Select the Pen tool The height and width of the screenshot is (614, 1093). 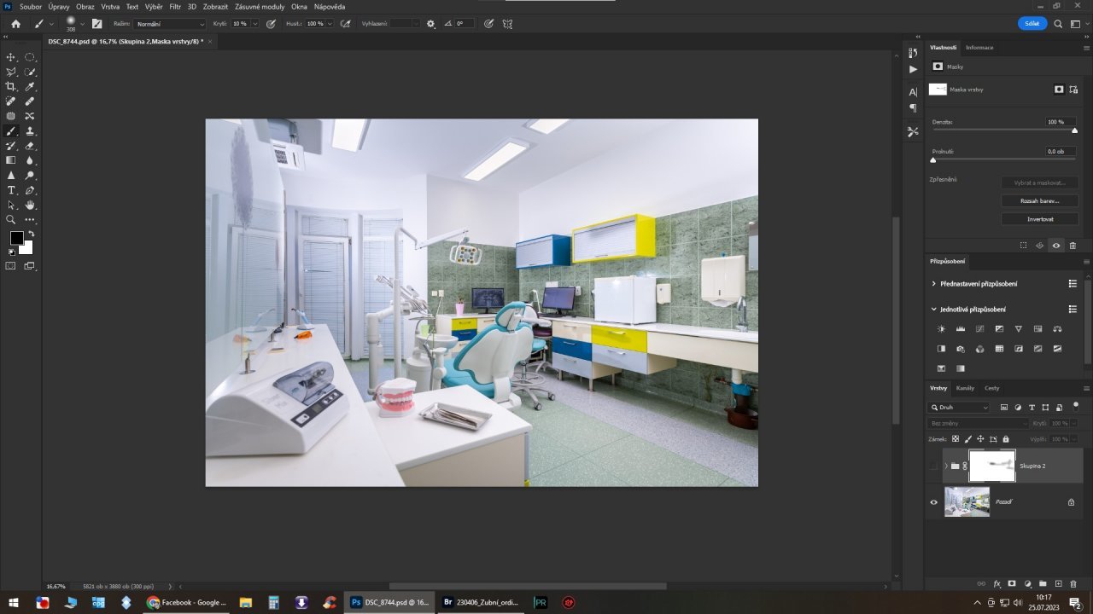(30, 190)
